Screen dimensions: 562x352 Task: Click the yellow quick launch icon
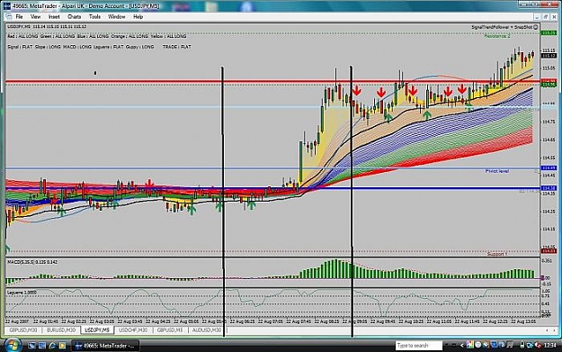[62, 346]
